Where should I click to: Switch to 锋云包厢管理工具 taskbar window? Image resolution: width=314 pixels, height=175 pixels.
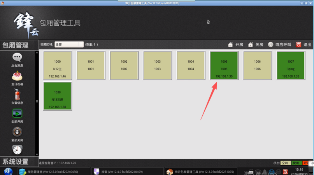201,171
